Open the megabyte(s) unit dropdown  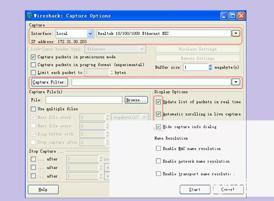click(x=129, y=117)
